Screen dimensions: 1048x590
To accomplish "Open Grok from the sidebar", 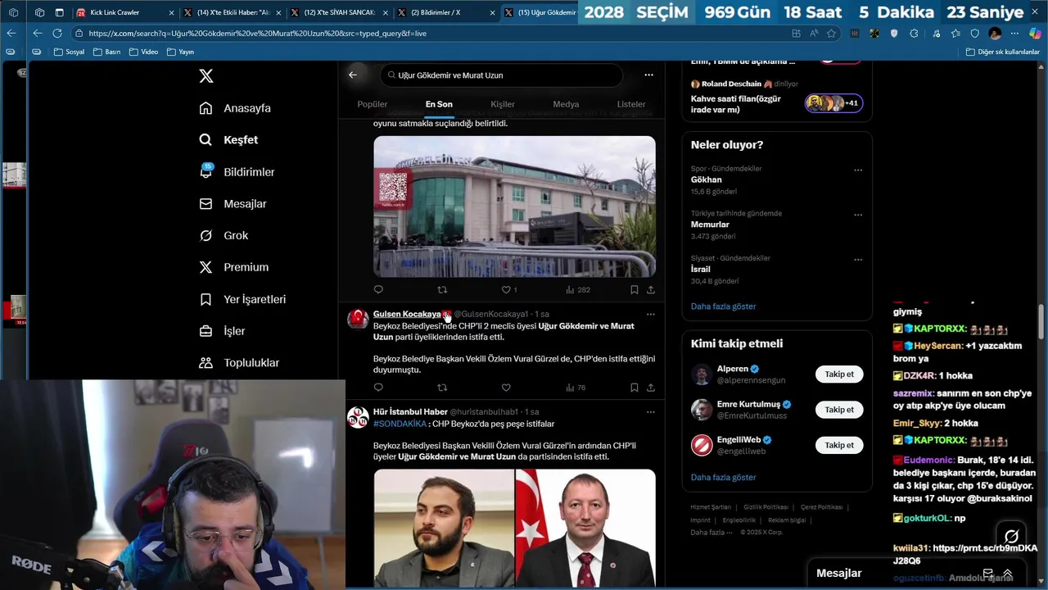I will coord(224,235).
